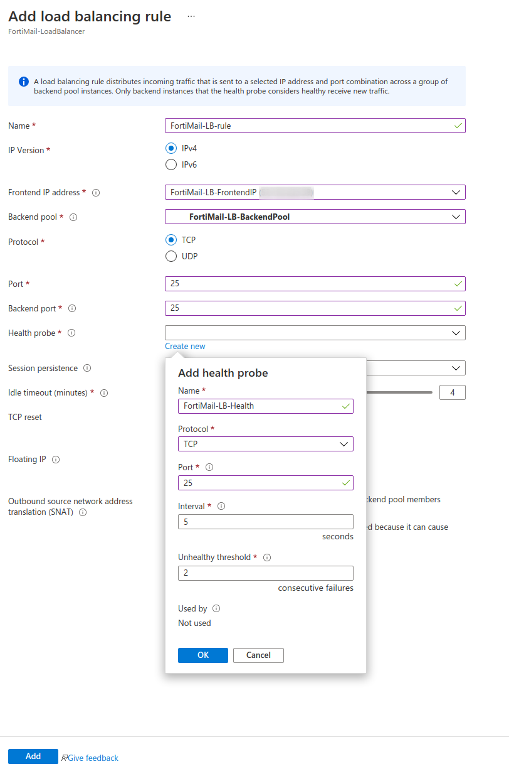Viewport: 509px width, 776px height.
Task: Open the ellipsis menu next to the page title
Action: coord(191,16)
